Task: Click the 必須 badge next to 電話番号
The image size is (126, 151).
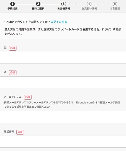Action: (x=20, y=132)
